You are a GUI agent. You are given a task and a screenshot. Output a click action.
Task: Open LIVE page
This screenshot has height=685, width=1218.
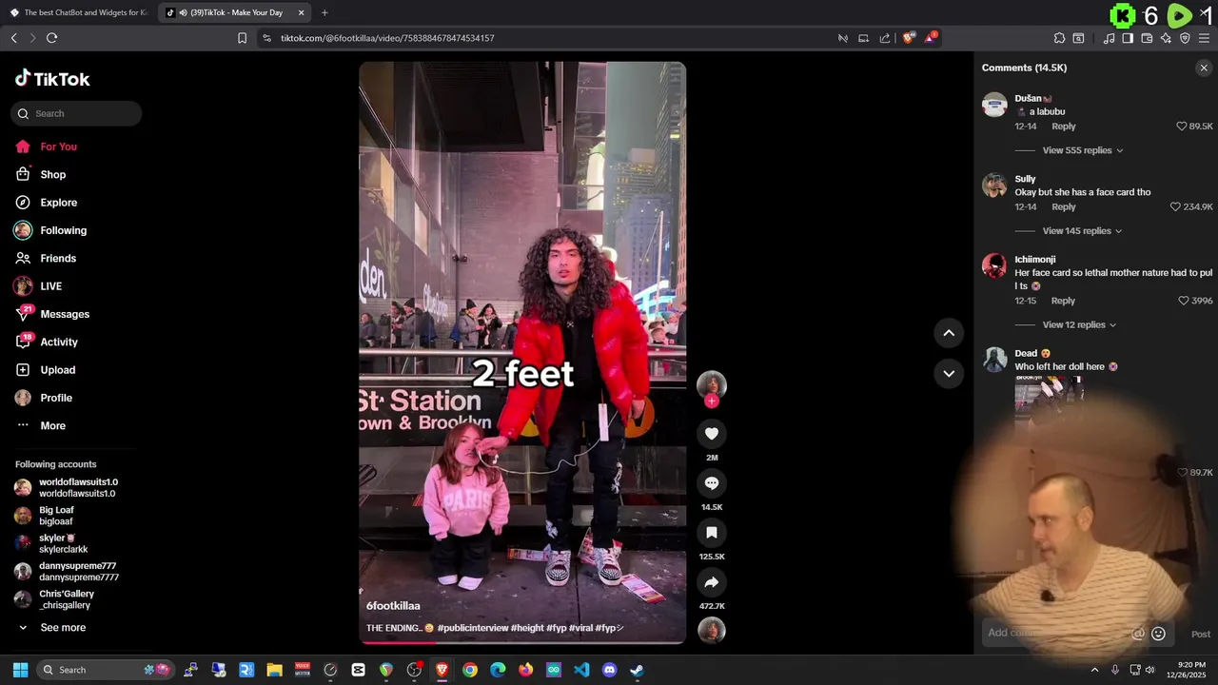tap(38, 286)
